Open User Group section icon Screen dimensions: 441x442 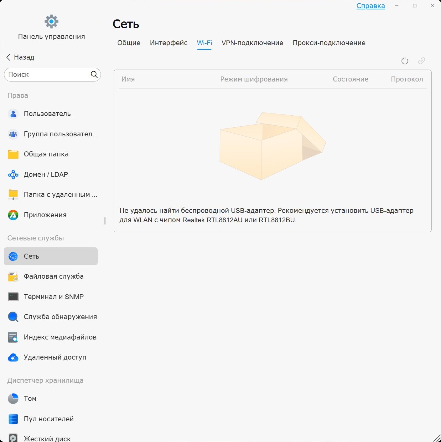click(13, 134)
